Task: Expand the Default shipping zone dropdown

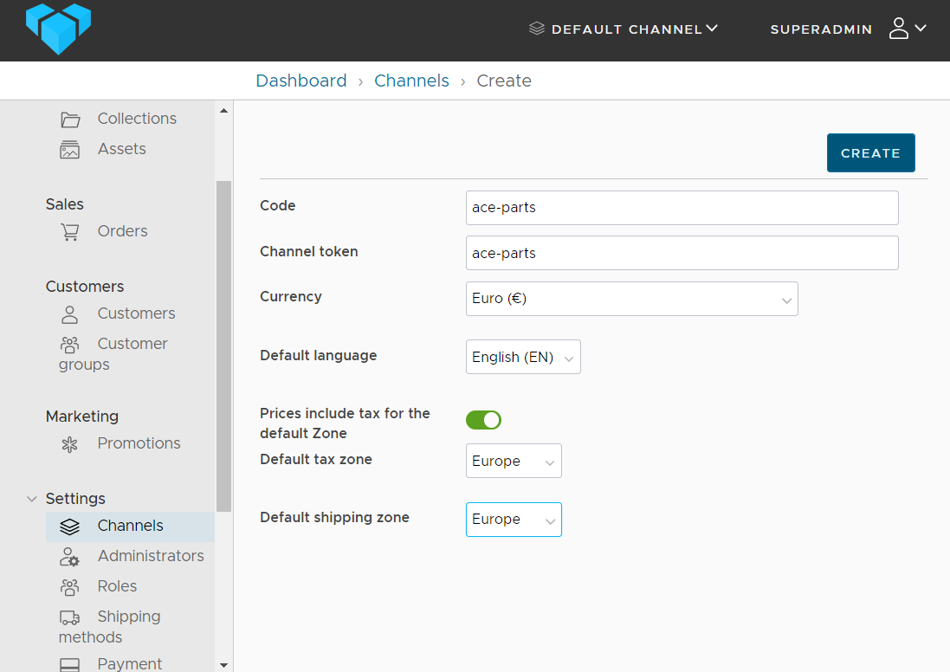Action: [x=514, y=520]
